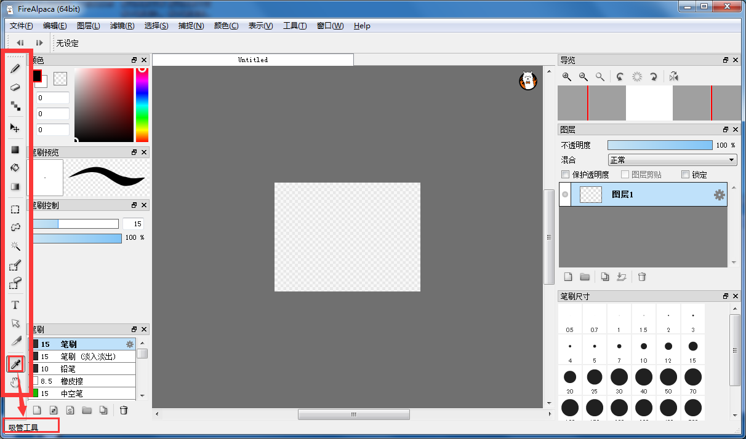Select the Eyedropper tool

(x=14, y=363)
